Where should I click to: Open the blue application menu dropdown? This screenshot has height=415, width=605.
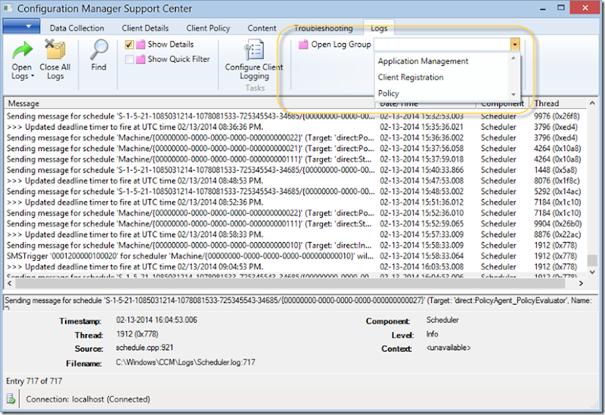21,26
